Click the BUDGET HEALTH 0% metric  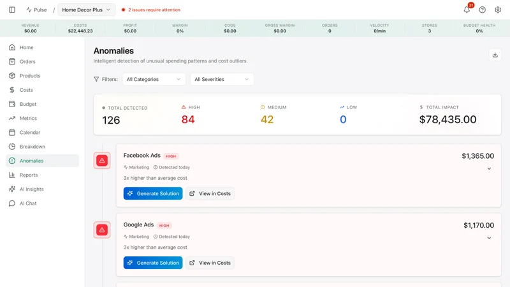click(479, 28)
